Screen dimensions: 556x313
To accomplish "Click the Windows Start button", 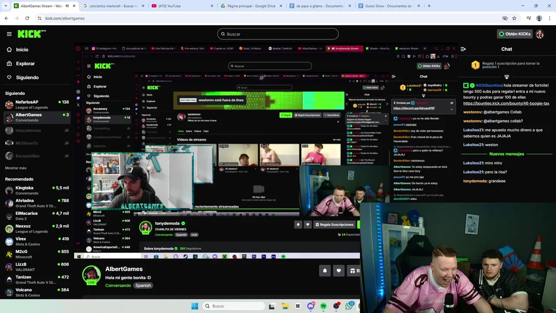I will pos(195,306).
